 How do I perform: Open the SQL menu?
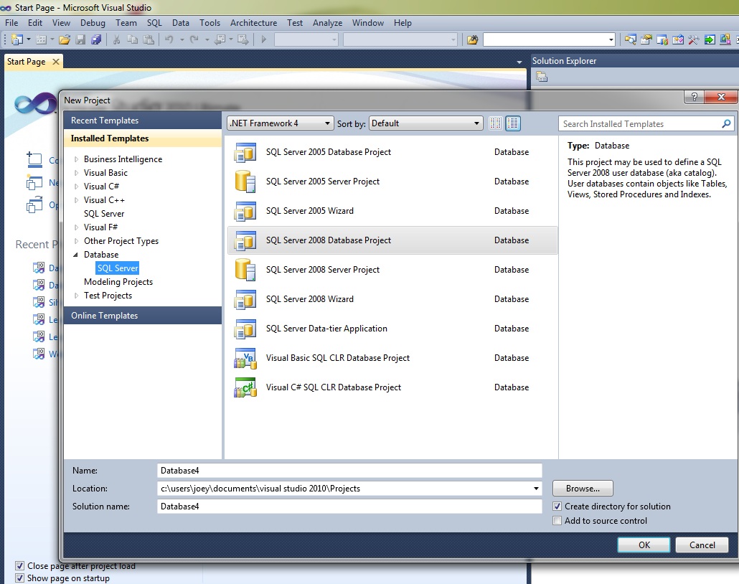click(x=154, y=23)
